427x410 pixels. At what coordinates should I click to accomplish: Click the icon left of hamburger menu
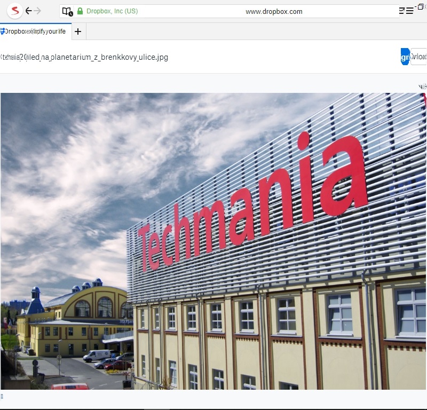(x=401, y=11)
